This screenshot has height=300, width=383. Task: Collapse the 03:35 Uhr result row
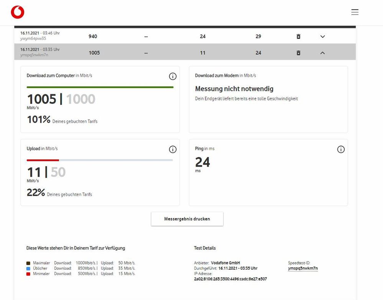pos(322,53)
